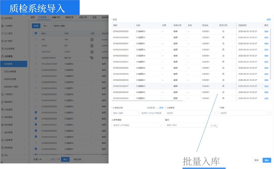This screenshot has height=169, width=274.
Task: Collapse the 货品管理 sidebar group chevron
Action: click(x=24, y=56)
